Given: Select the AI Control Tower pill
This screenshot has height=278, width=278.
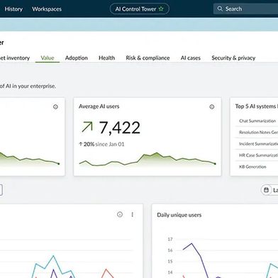Looking at the screenshot, I should [140, 9].
